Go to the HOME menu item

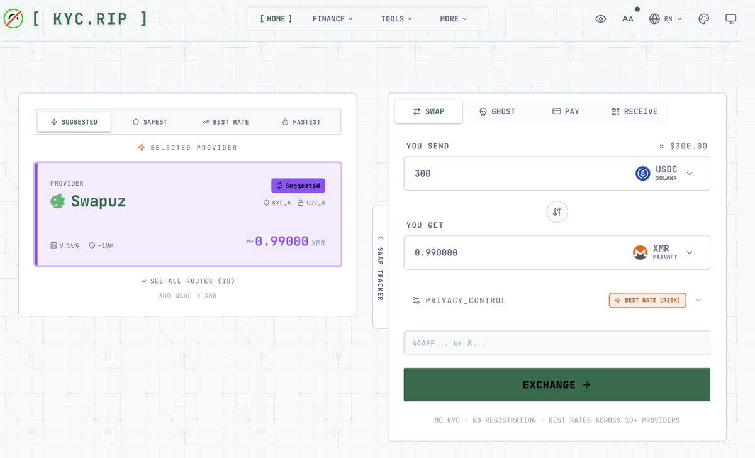point(276,19)
